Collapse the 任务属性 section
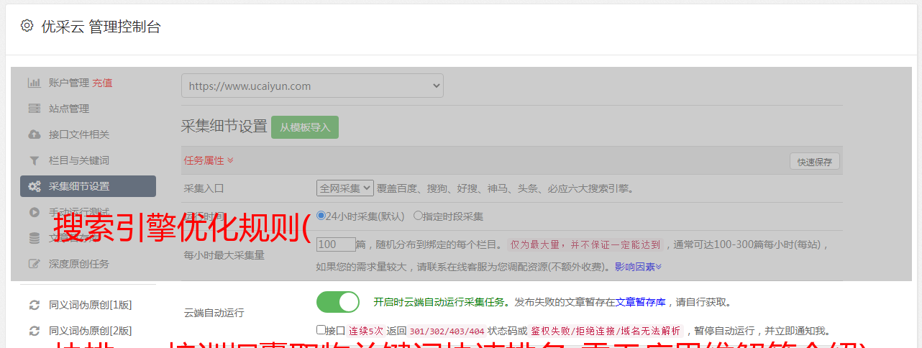The height and width of the screenshot is (348, 922). pos(209,160)
